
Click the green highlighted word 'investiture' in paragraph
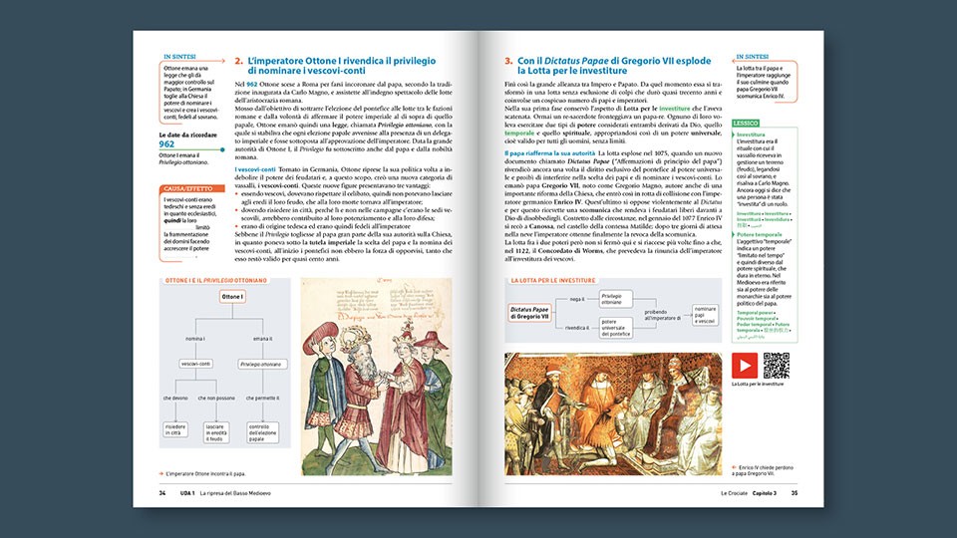point(675,109)
